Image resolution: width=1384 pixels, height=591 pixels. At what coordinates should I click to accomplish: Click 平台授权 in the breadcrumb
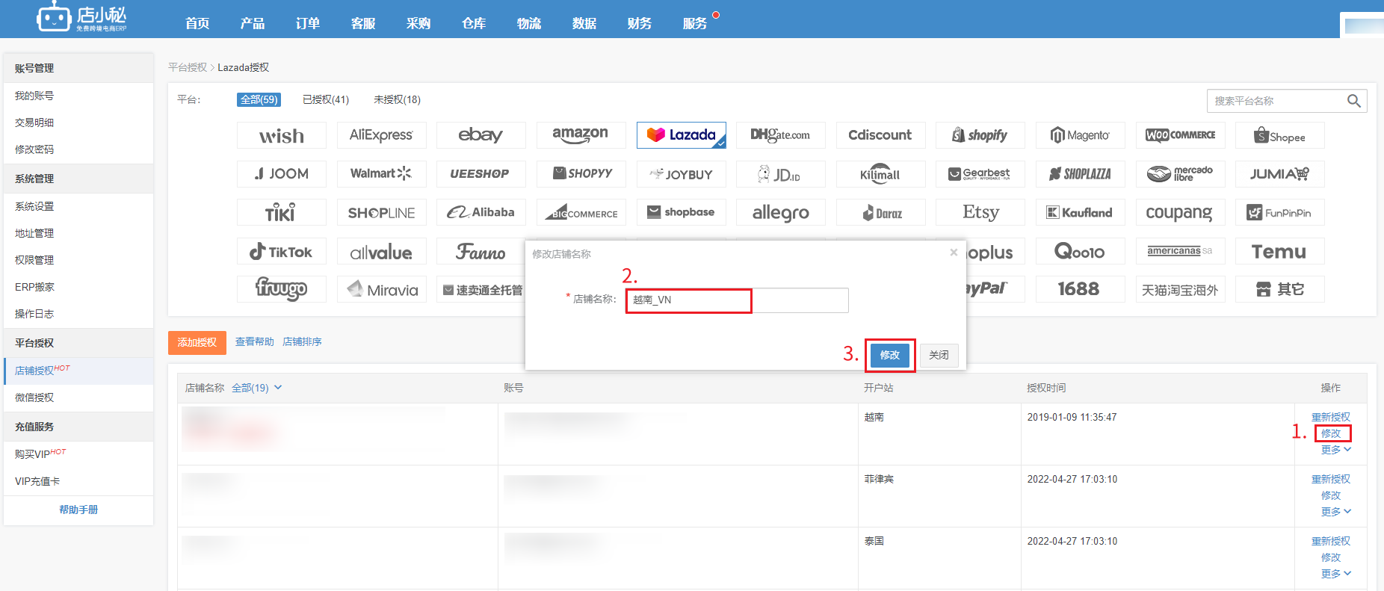187,67
